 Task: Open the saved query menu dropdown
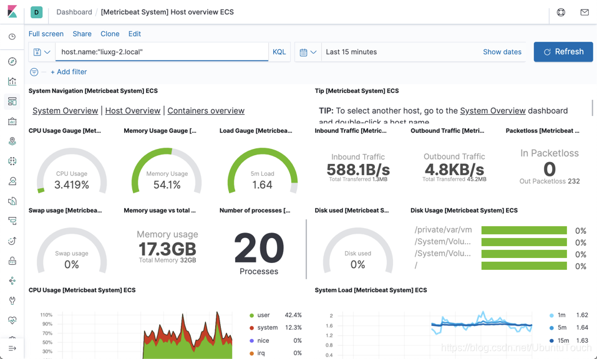(x=42, y=52)
